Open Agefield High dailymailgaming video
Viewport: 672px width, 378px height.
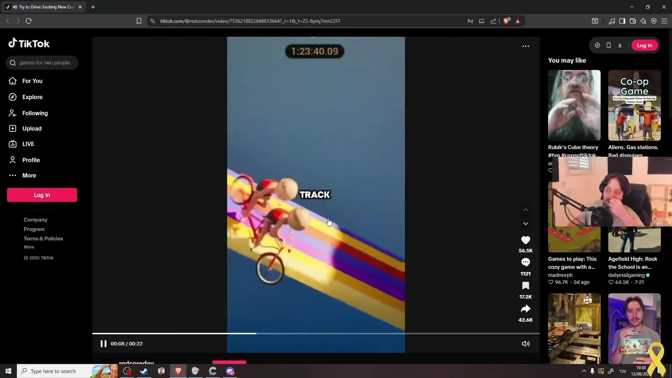click(633, 263)
